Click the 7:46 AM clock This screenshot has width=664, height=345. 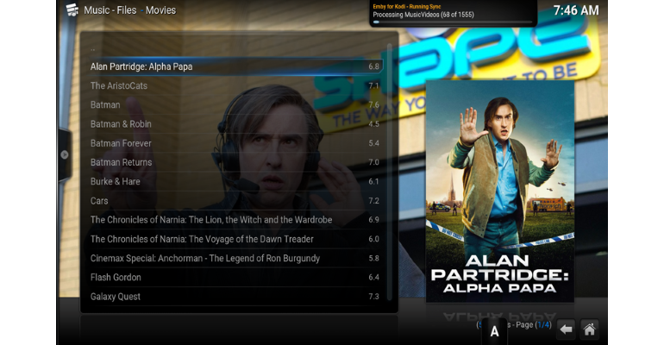pyautogui.click(x=576, y=10)
